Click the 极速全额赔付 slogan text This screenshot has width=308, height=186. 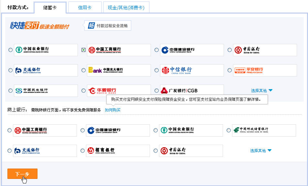click(x=54, y=26)
